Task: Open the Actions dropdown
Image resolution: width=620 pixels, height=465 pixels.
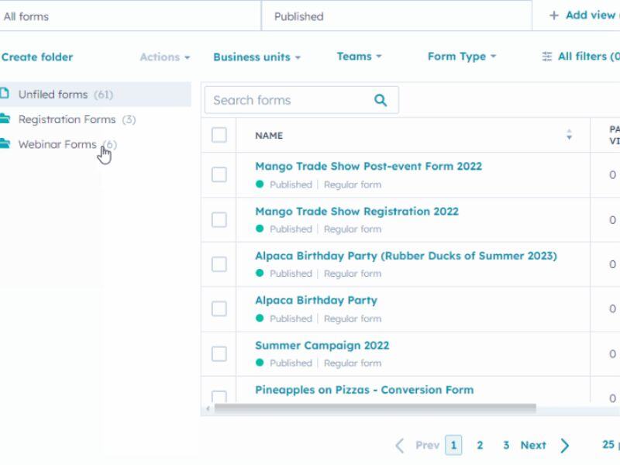Action: pyautogui.click(x=165, y=57)
